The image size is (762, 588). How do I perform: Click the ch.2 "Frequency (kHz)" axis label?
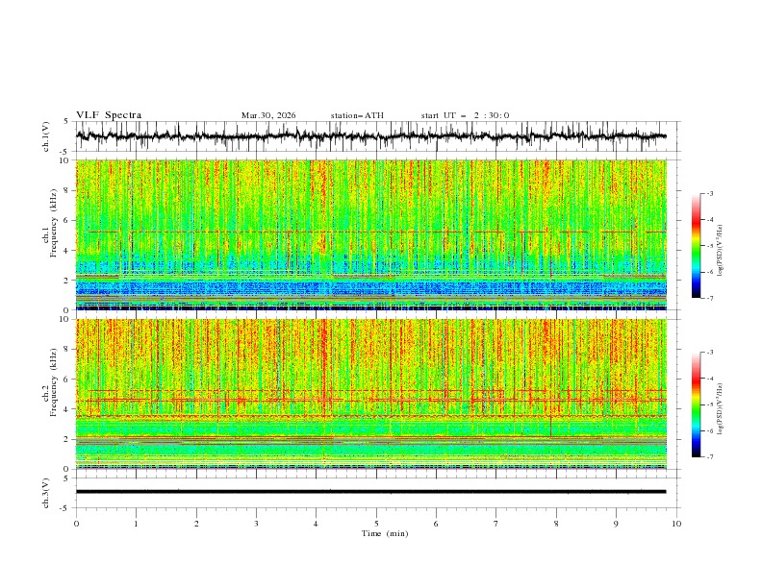(x=54, y=382)
